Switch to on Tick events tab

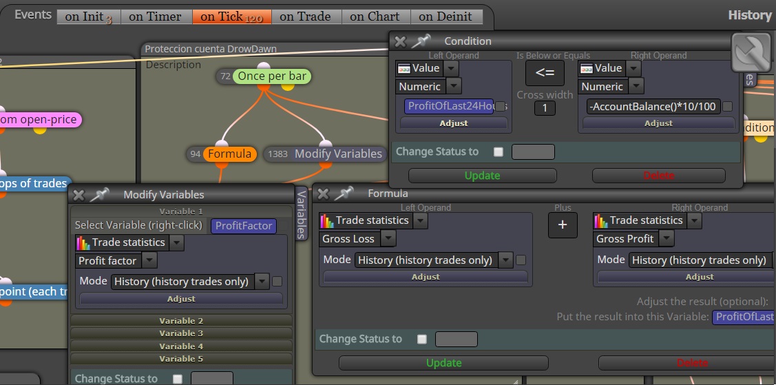(x=231, y=17)
